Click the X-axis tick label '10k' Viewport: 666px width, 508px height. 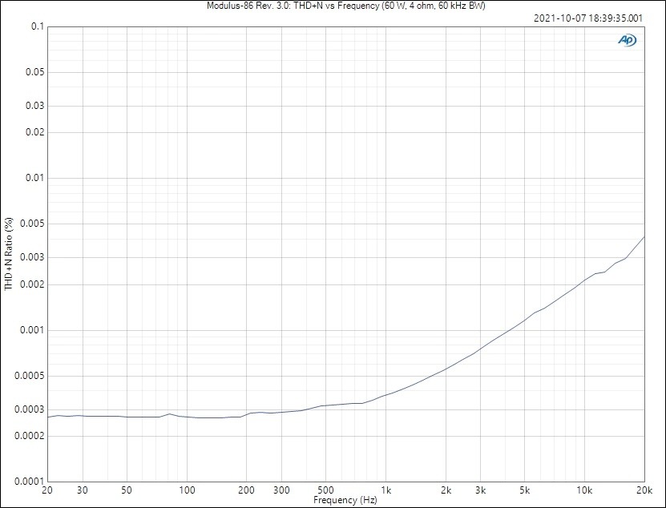point(584,490)
